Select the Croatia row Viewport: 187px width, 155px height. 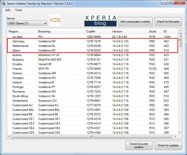pos(93,64)
